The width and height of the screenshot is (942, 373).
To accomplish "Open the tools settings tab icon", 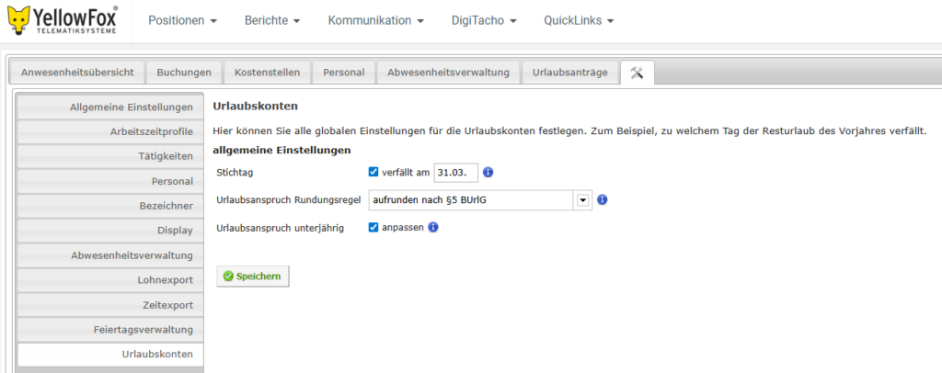I will click(637, 73).
